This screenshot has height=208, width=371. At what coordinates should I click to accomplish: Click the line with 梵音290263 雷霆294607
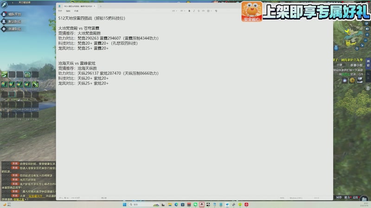109,38
